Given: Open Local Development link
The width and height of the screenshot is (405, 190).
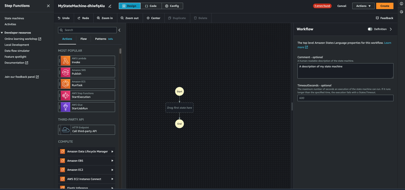Looking at the screenshot, I should point(17,45).
